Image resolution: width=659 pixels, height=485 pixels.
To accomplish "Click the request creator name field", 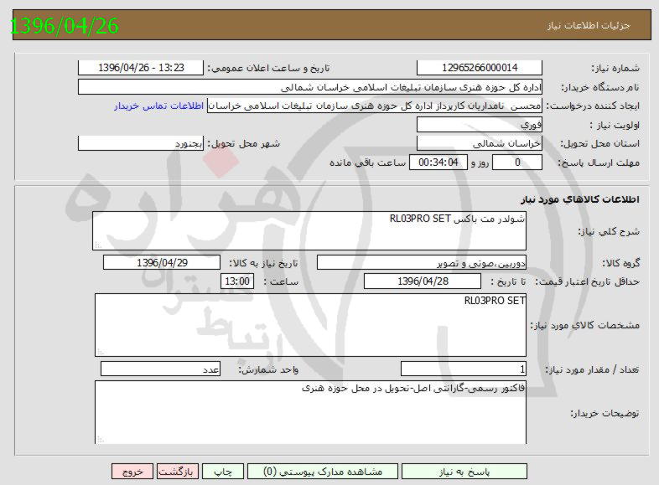I will tap(375, 106).
